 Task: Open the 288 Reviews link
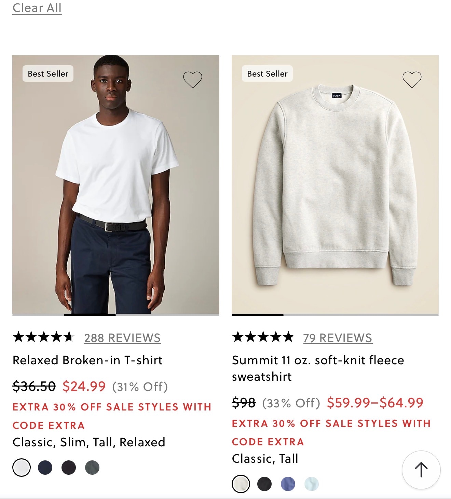coord(122,338)
